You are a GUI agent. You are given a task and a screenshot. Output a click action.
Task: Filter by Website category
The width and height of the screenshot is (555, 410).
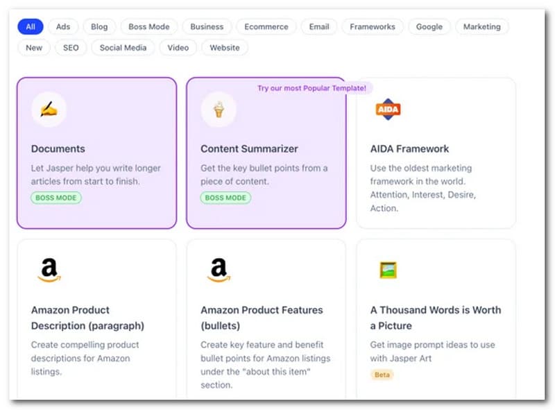coord(224,47)
